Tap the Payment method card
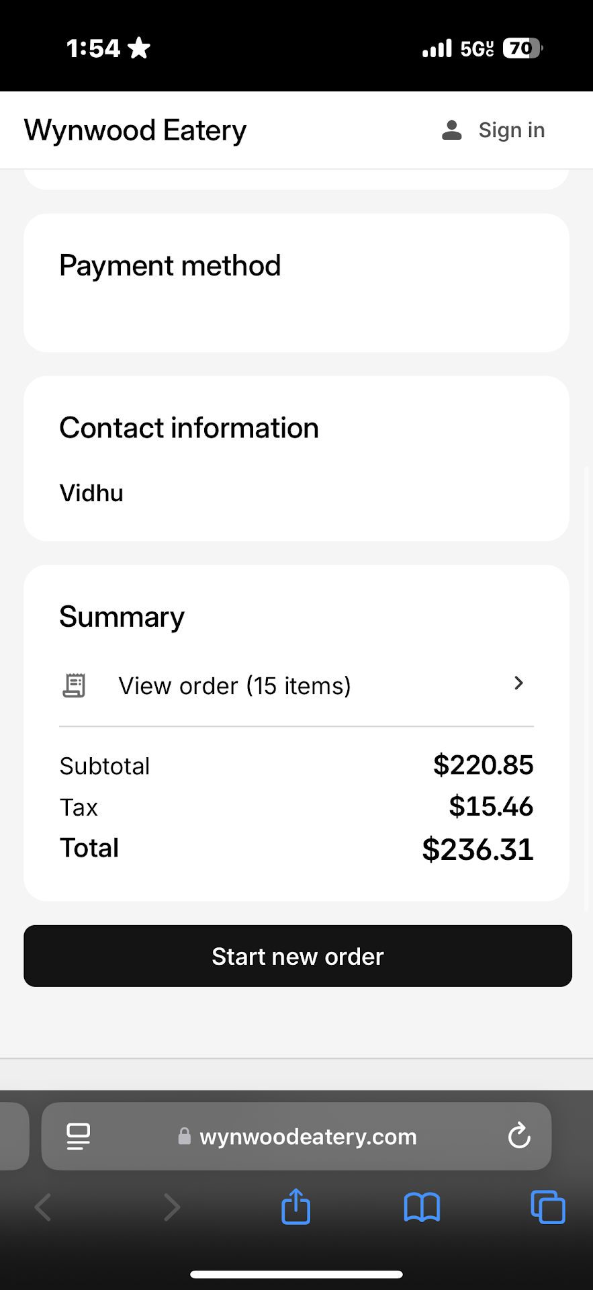 [x=296, y=283]
